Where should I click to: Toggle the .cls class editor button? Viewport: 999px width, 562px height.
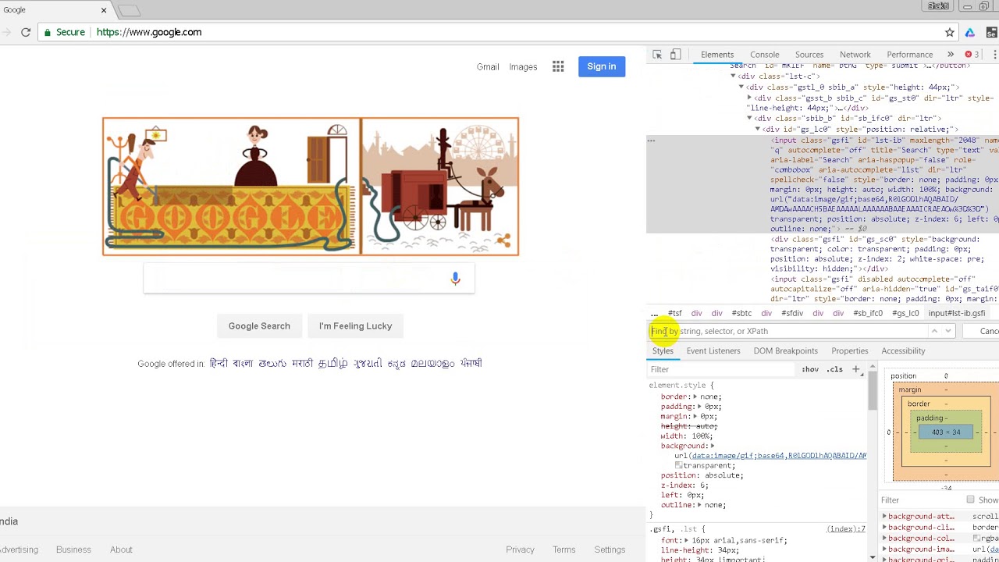(835, 369)
